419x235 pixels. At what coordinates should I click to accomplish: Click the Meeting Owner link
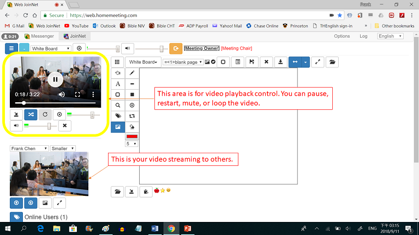coord(201,48)
